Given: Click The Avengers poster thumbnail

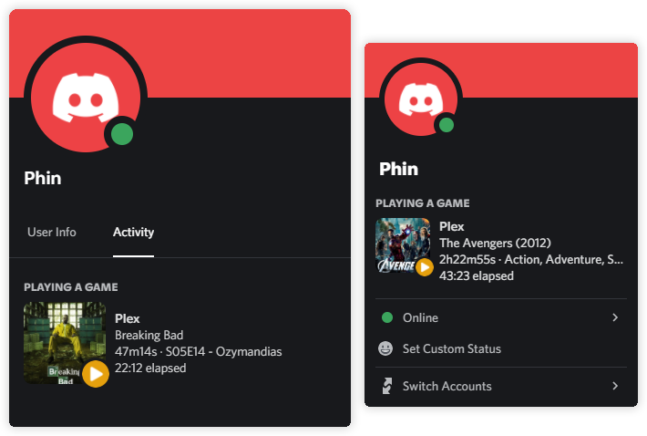Looking at the screenshot, I should point(403,245).
